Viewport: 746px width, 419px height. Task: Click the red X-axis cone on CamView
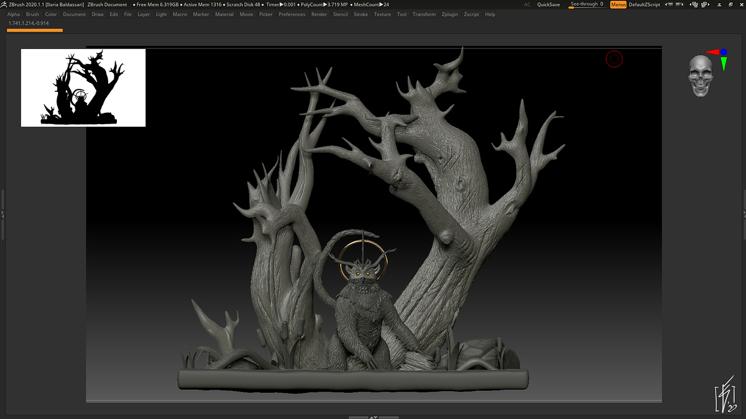[714, 53]
